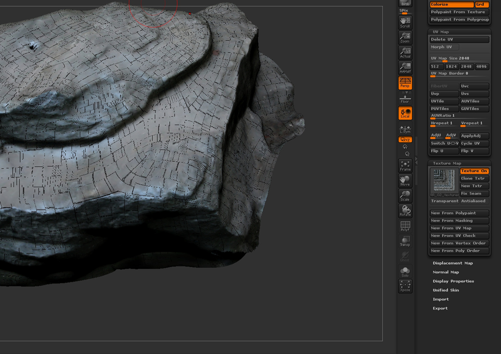Toggle the Solo mode icon
This screenshot has width=501, height=354.
coord(405,271)
